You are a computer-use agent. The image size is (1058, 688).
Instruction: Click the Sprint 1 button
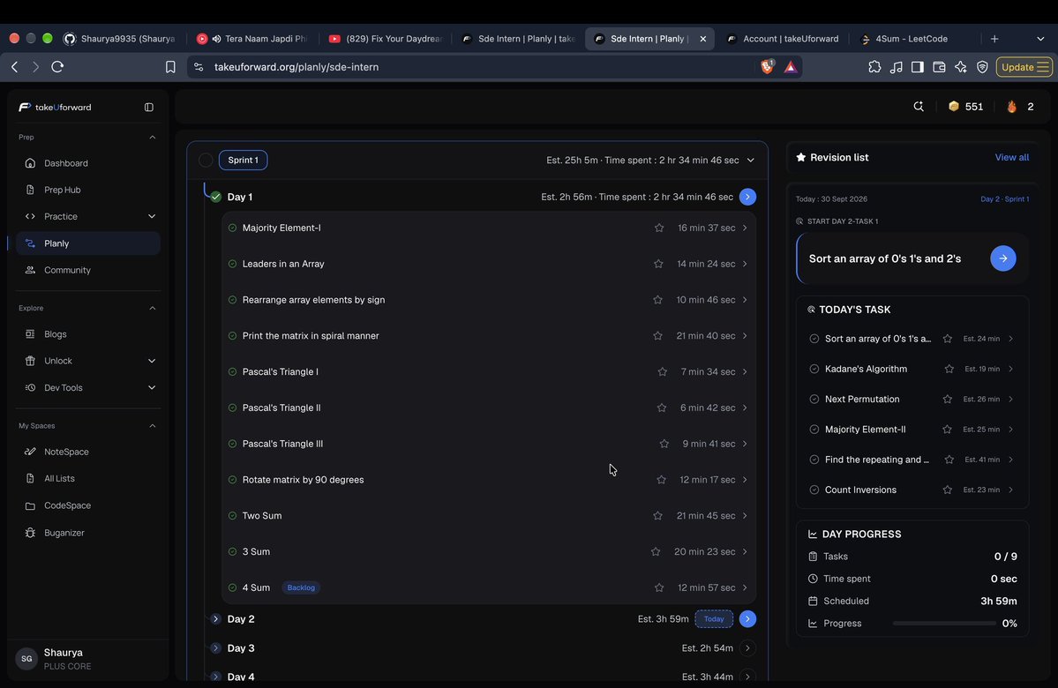point(243,160)
